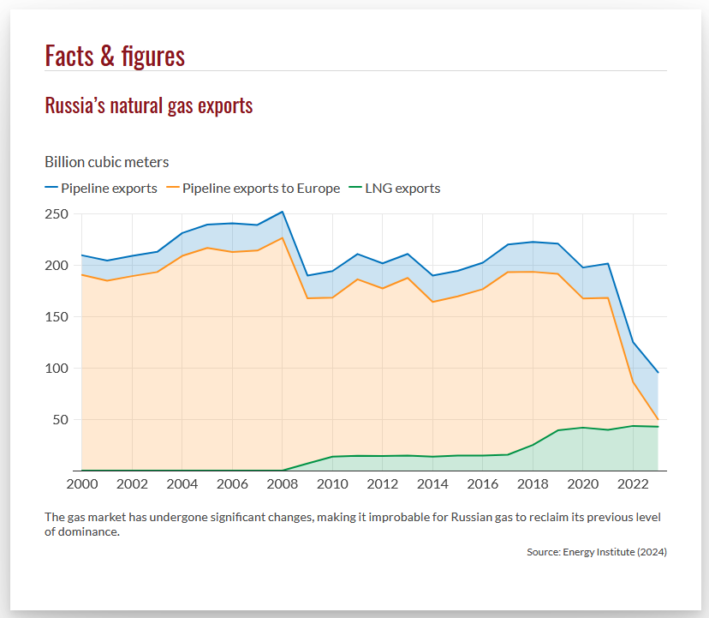Toggle the "LNG exports" legend entry
The width and height of the screenshot is (709, 618).
[x=395, y=188]
